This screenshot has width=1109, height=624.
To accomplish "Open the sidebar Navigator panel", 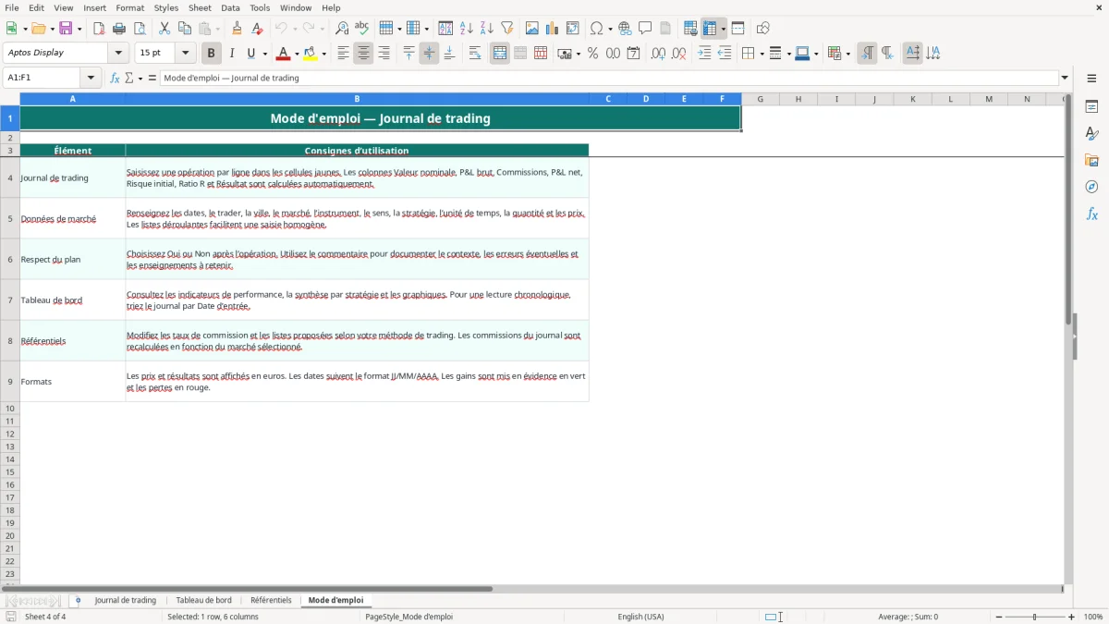I will 1091,188.
